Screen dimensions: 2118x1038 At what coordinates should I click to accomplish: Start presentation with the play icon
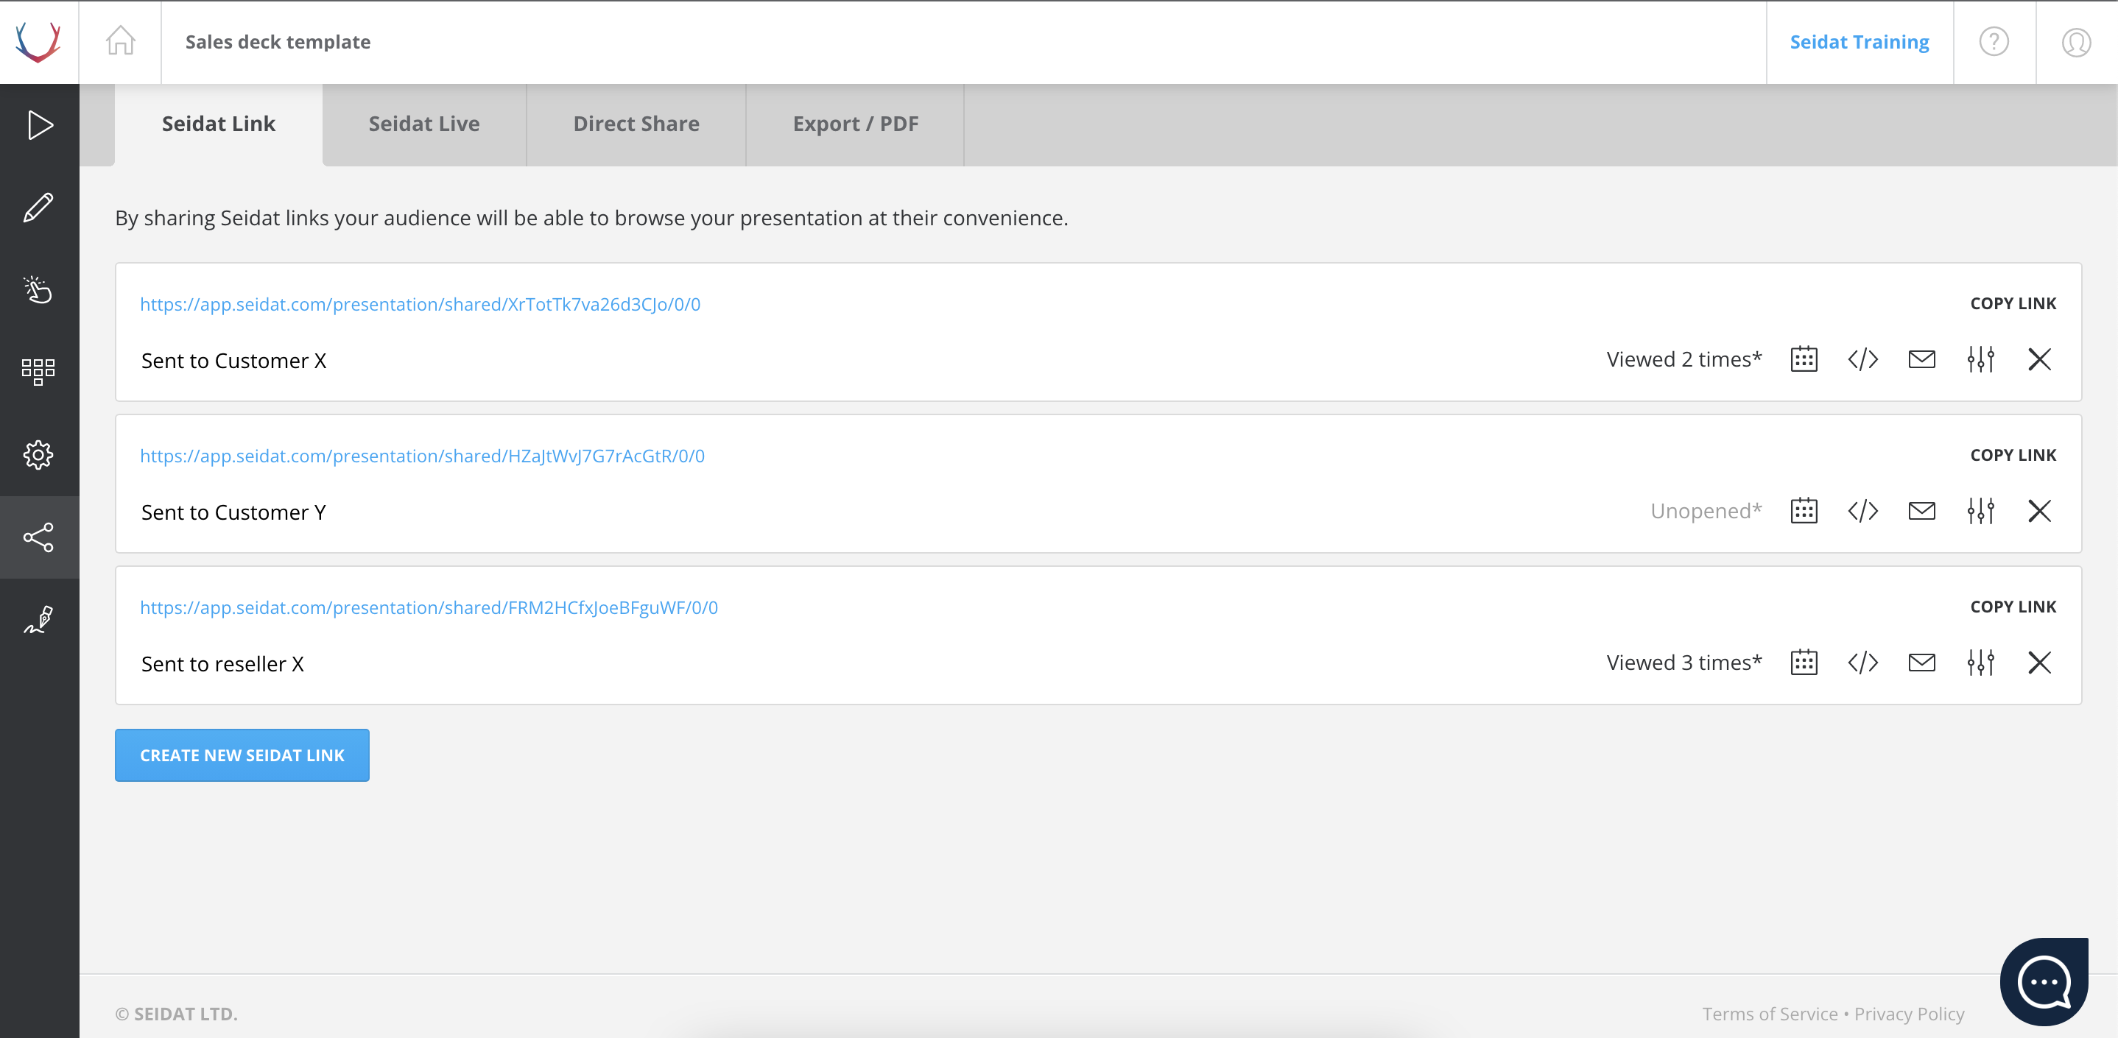40,125
